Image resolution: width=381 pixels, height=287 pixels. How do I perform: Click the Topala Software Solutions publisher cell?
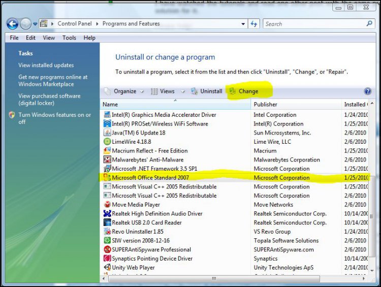click(x=286, y=241)
